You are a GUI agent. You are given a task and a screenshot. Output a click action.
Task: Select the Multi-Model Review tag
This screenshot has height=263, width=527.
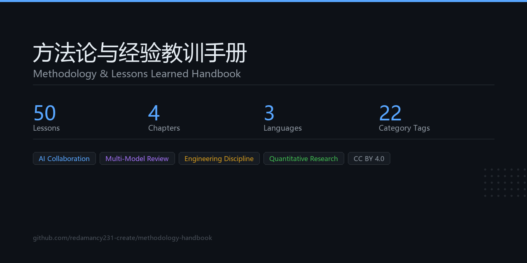[x=137, y=159]
